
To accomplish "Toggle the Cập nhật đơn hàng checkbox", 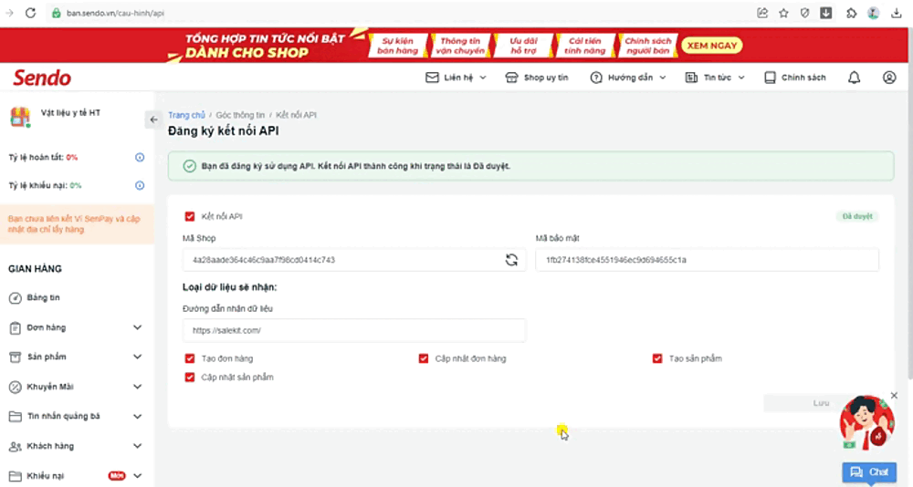I will 424,358.
